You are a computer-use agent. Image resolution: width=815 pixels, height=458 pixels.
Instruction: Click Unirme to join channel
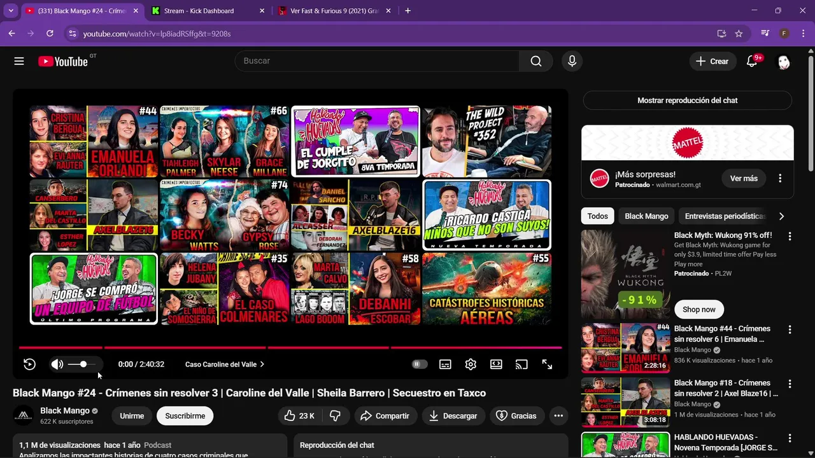coord(132,416)
